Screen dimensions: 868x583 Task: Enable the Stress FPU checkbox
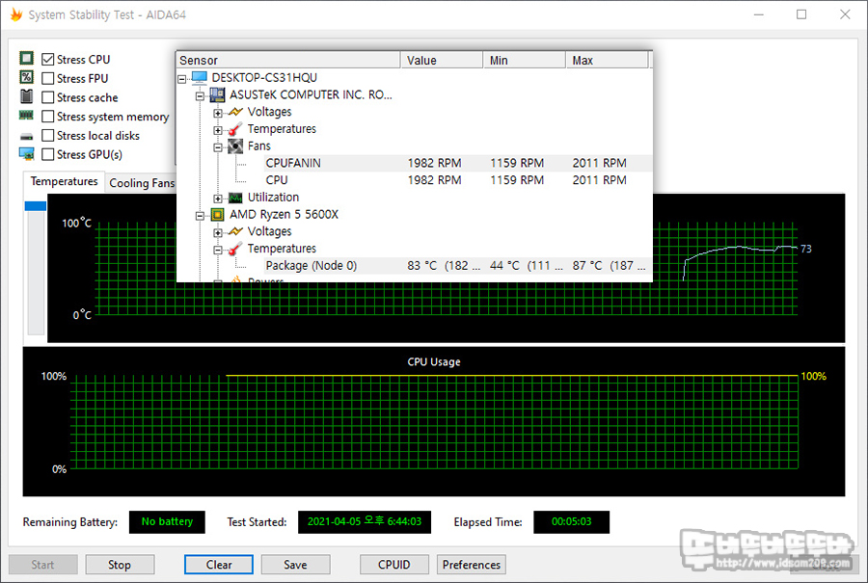[48, 79]
